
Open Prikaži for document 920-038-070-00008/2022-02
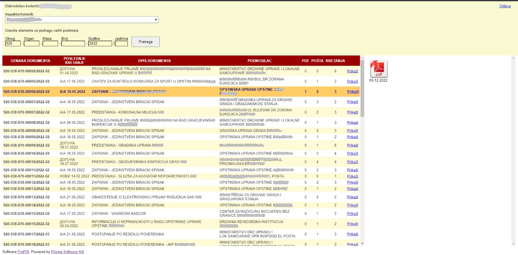click(x=353, y=122)
